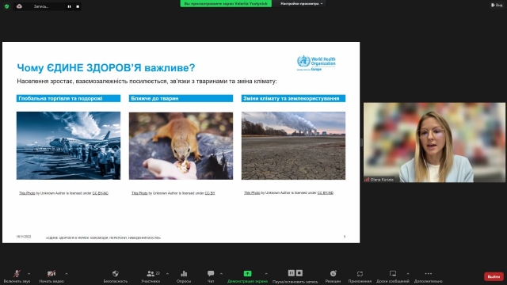This screenshot has height=285, width=507.
Task: Open the Вид view menu
Action: point(497,5)
